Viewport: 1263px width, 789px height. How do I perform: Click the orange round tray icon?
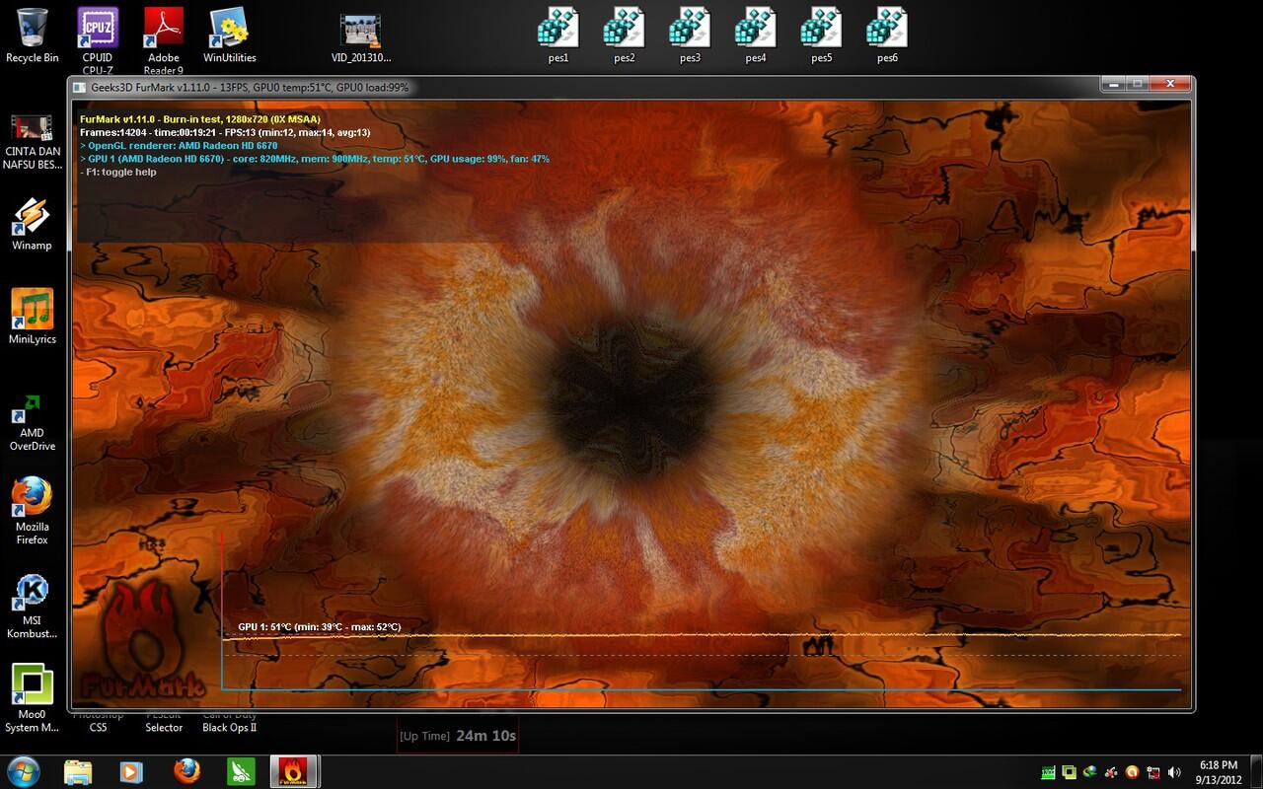[1132, 772]
